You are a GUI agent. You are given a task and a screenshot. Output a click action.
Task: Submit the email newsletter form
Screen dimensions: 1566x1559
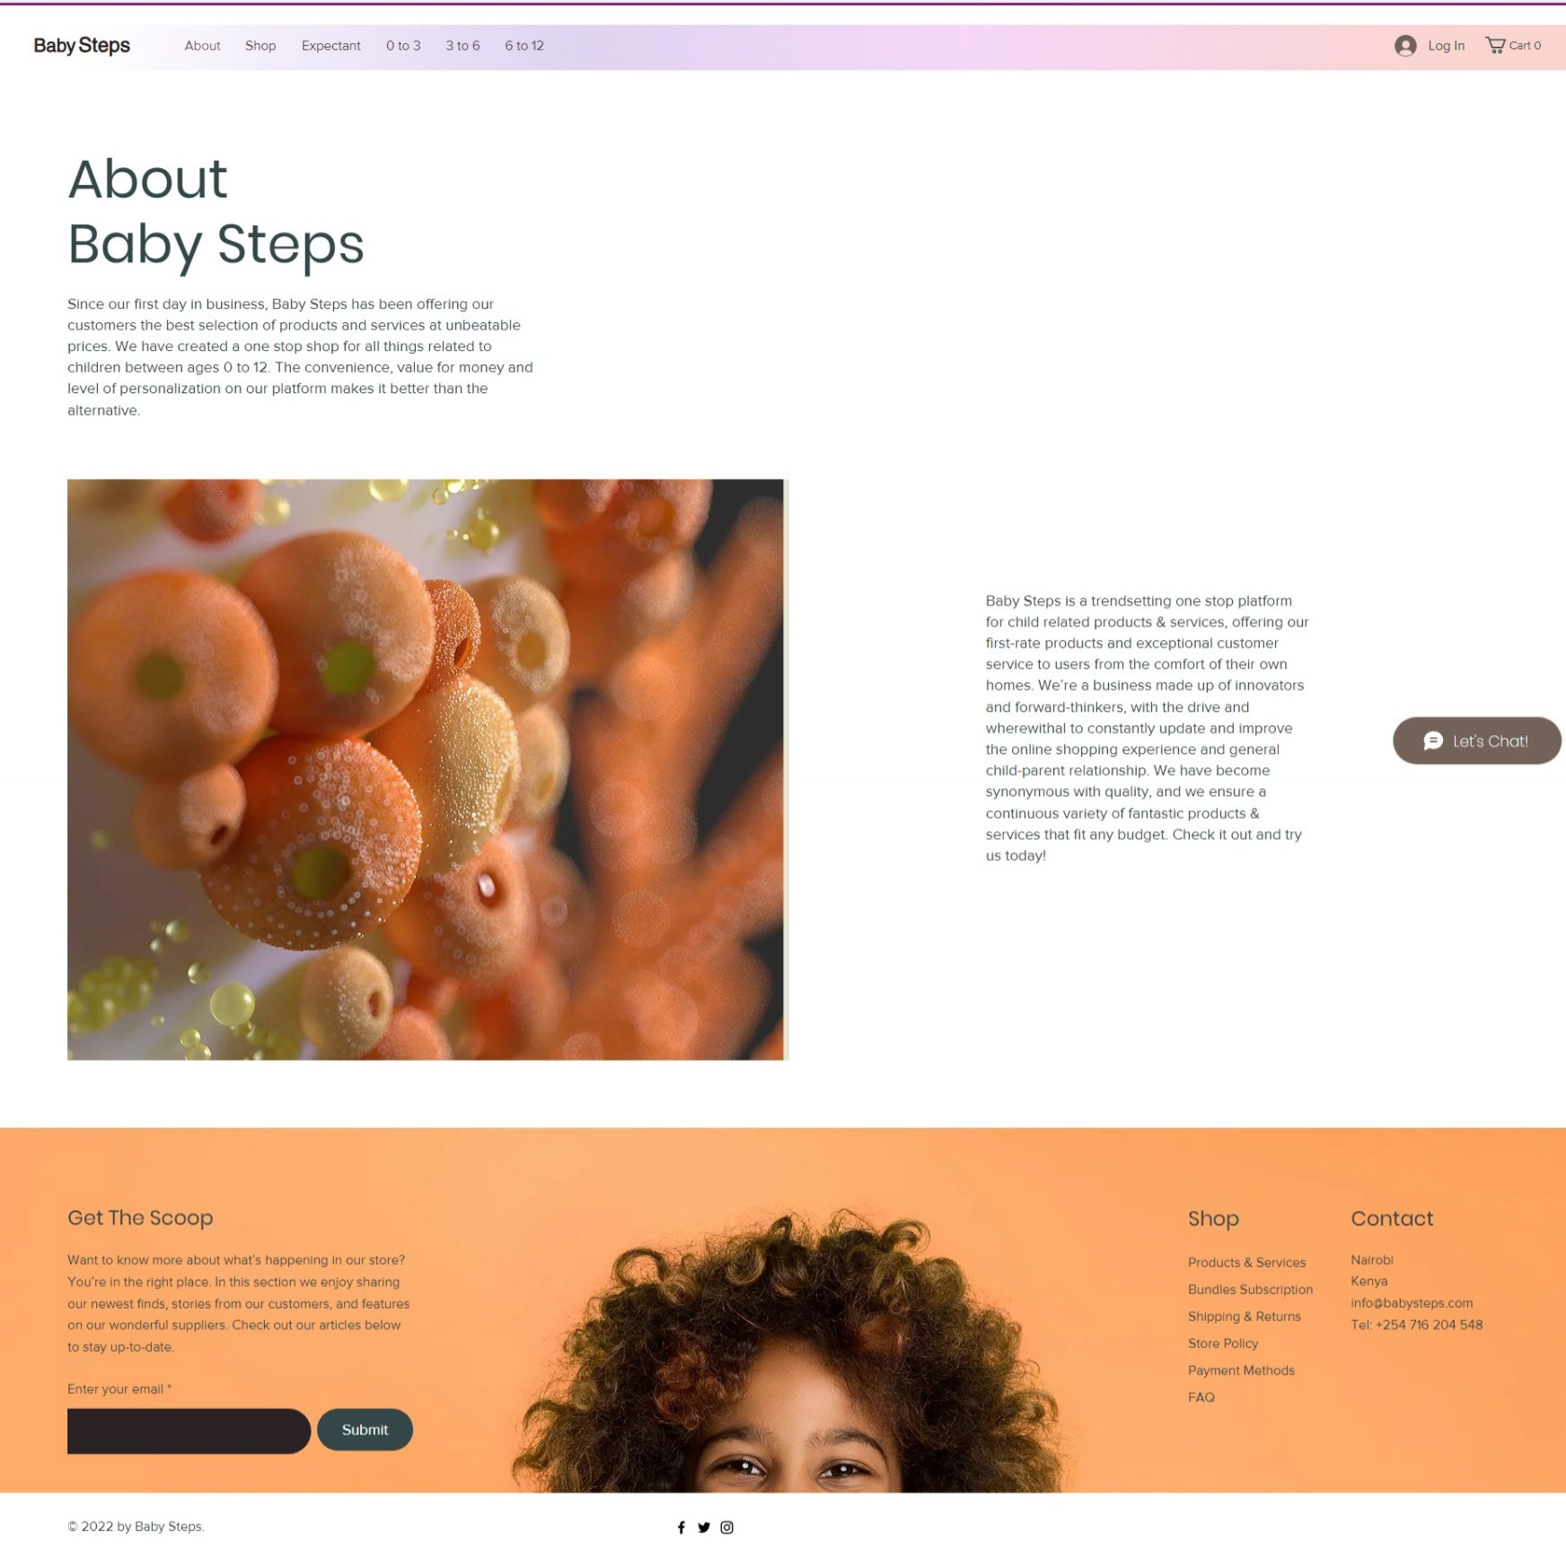coord(365,1429)
